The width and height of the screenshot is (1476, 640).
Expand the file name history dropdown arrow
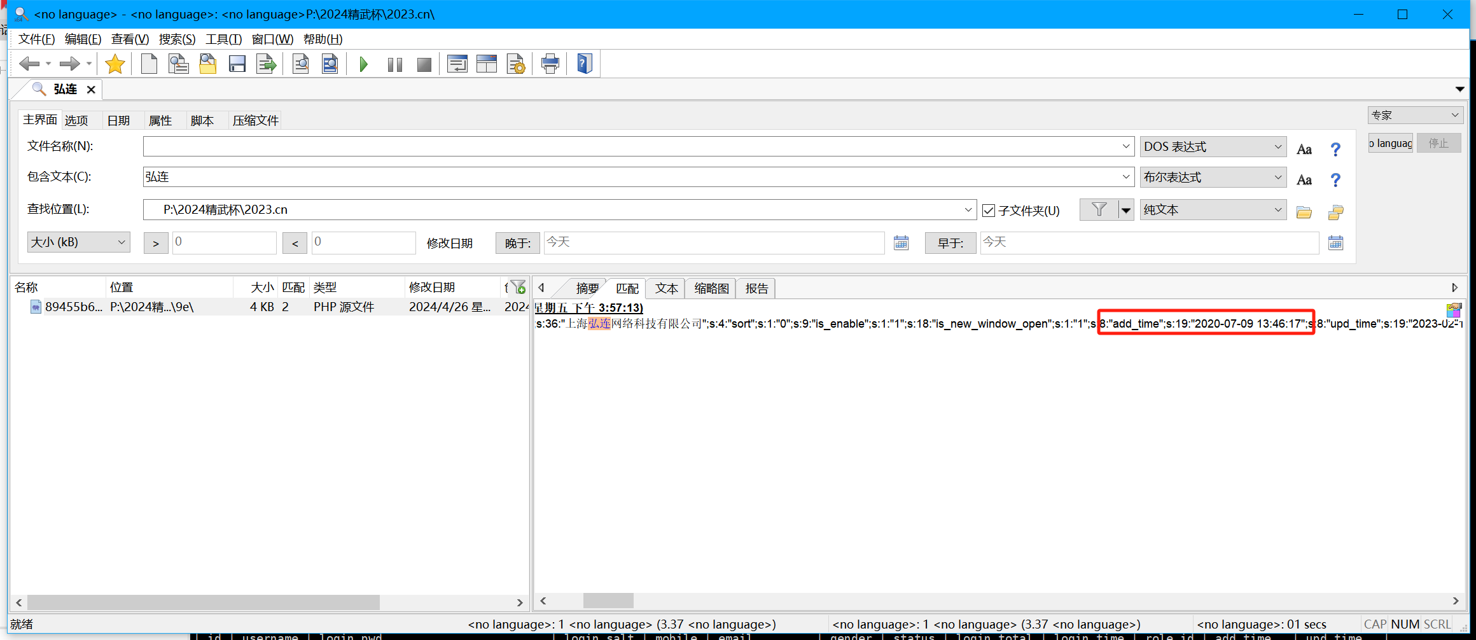click(x=1126, y=146)
